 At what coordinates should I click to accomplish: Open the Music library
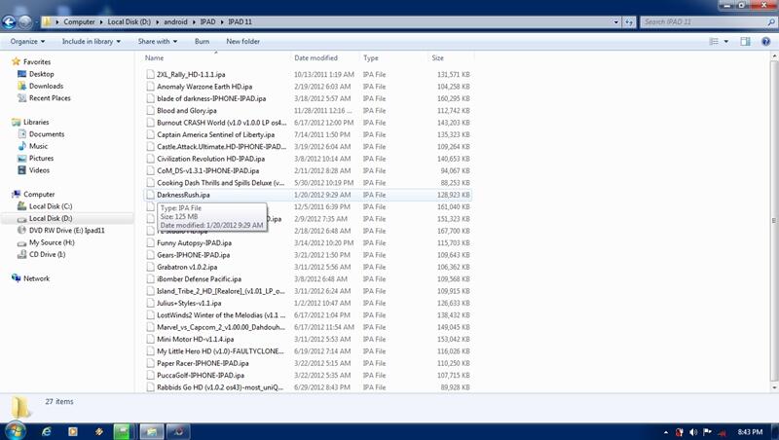38,146
